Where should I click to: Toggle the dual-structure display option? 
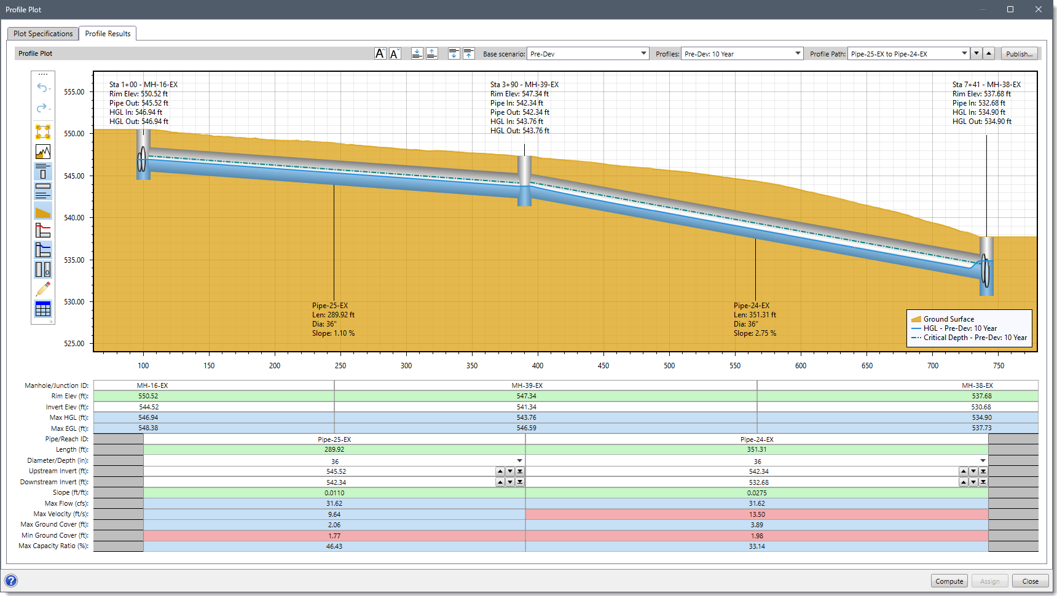pyautogui.click(x=43, y=269)
